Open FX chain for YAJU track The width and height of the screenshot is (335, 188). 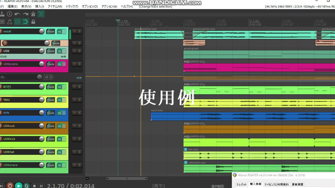[x=59, y=100]
